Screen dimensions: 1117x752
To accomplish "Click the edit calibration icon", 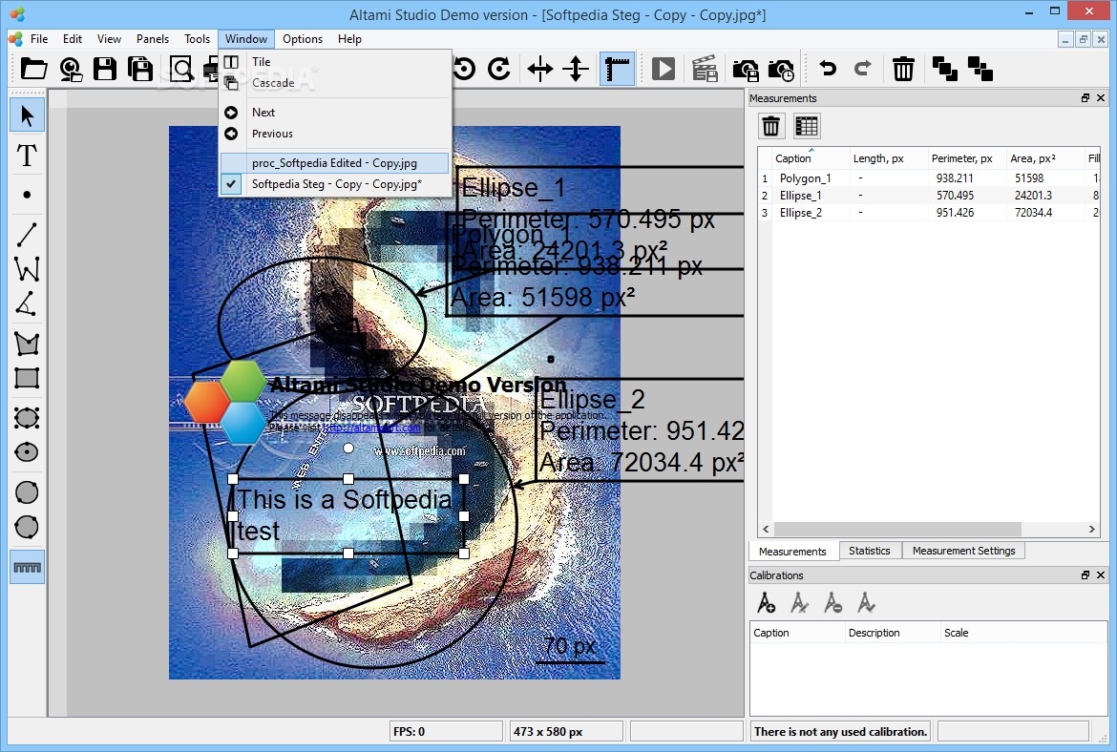I will [799, 603].
